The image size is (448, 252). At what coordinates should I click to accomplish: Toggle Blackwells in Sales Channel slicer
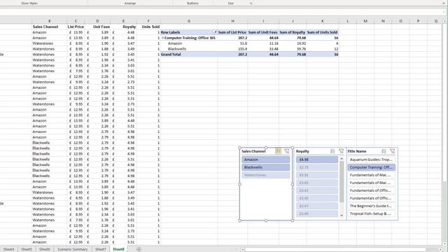266,167
